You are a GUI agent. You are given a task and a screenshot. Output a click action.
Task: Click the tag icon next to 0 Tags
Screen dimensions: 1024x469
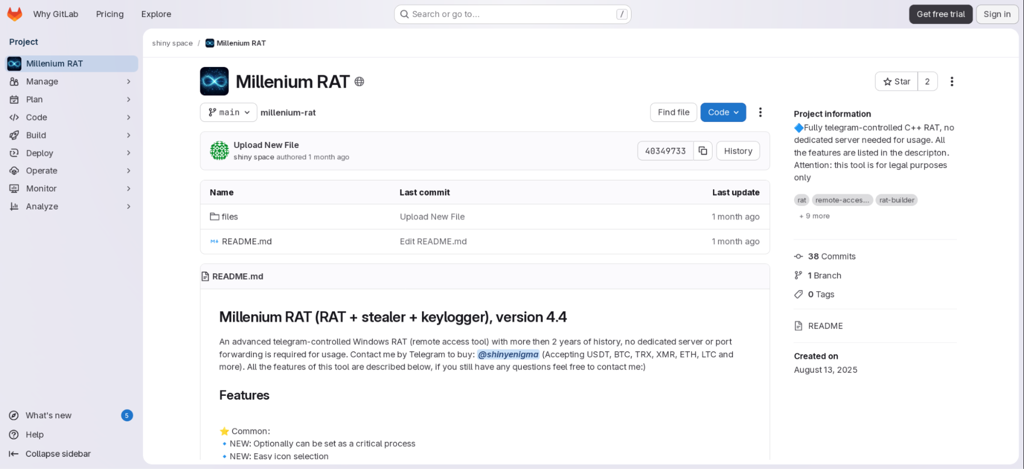799,294
